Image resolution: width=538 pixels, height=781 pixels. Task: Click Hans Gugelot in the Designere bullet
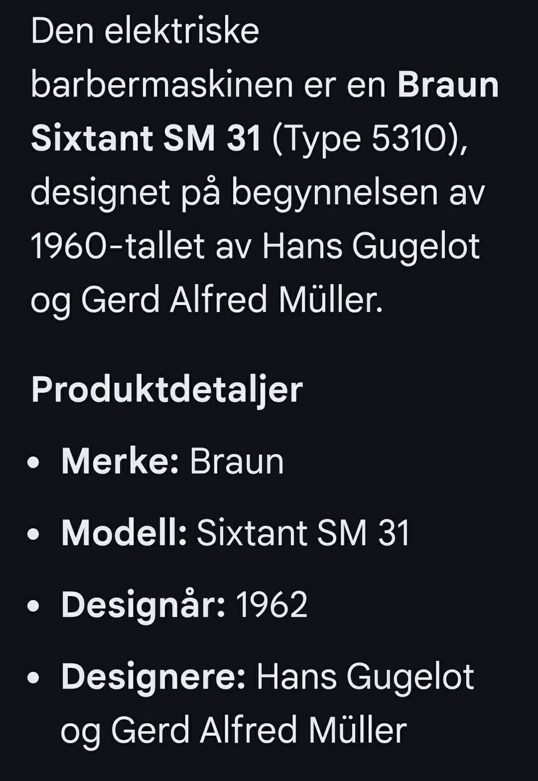tap(365, 676)
